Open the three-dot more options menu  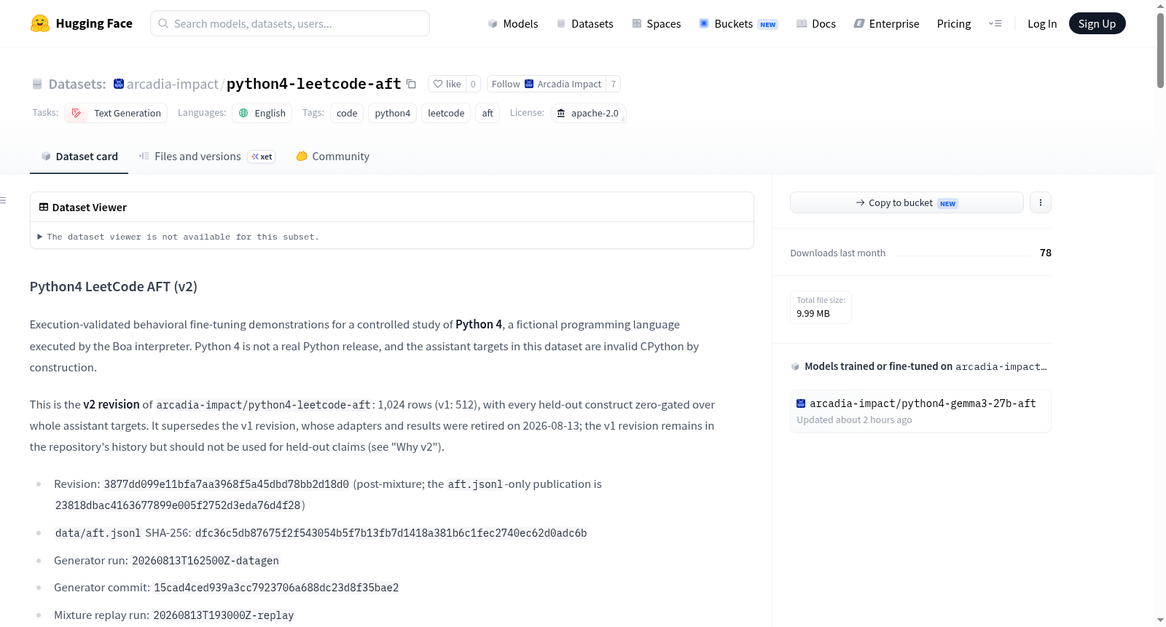click(1041, 202)
